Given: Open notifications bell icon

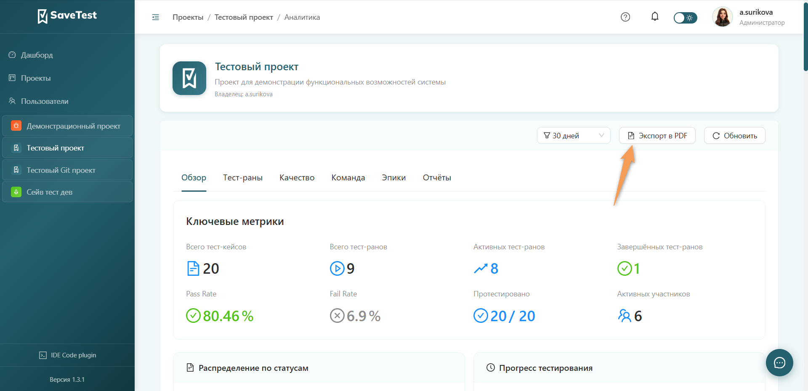Looking at the screenshot, I should [655, 17].
